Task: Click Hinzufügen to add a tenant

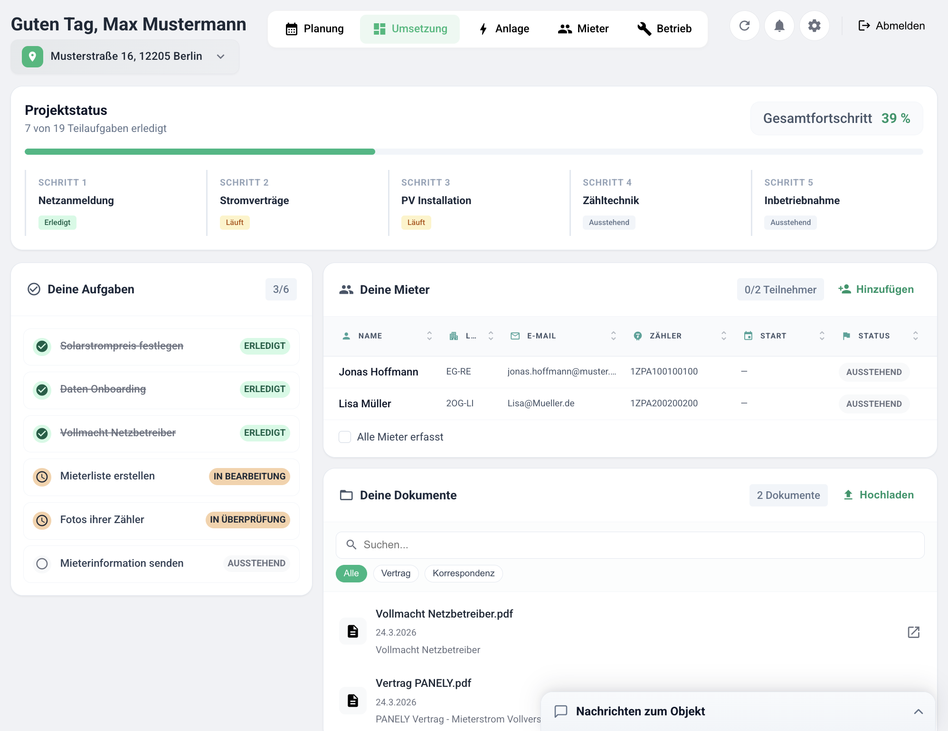Action: [876, 289]
